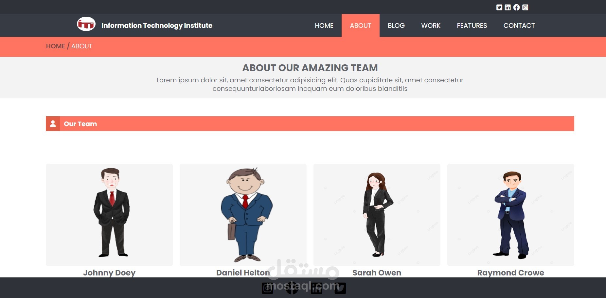Click the person icon beside Our Team heading

(x=53, y=124)
